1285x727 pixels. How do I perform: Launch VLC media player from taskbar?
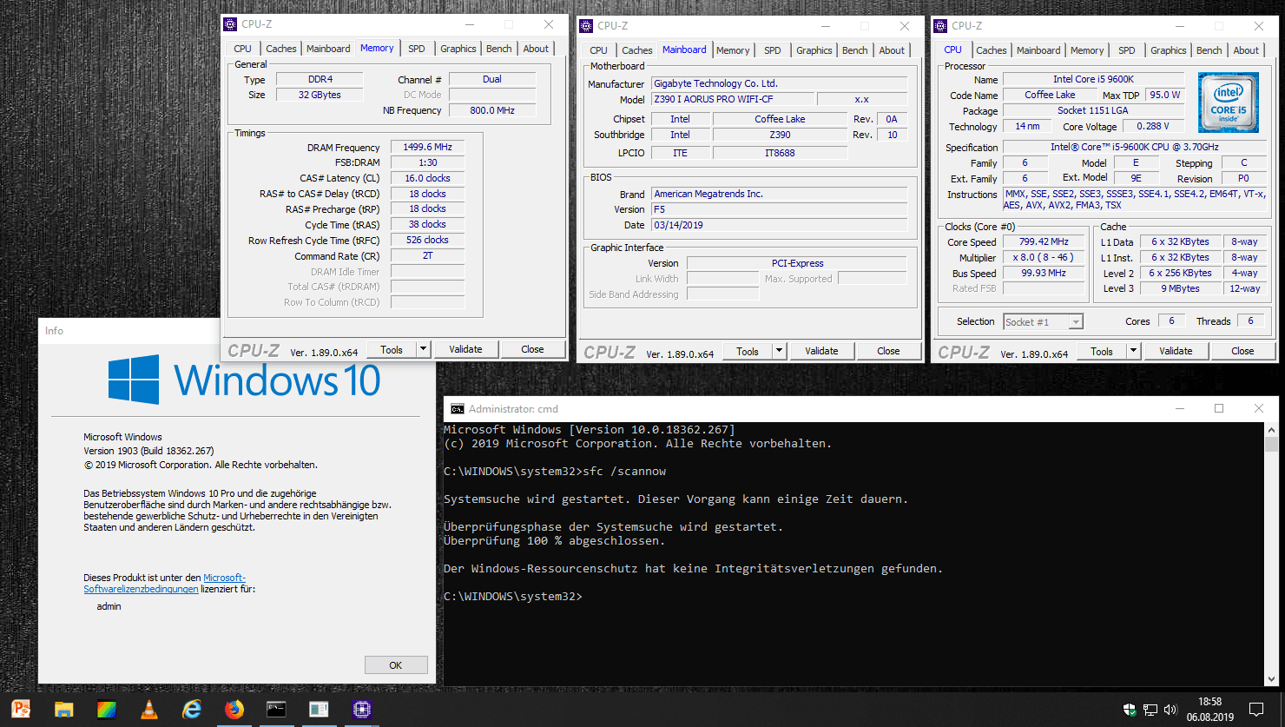(x=149, y=709)
